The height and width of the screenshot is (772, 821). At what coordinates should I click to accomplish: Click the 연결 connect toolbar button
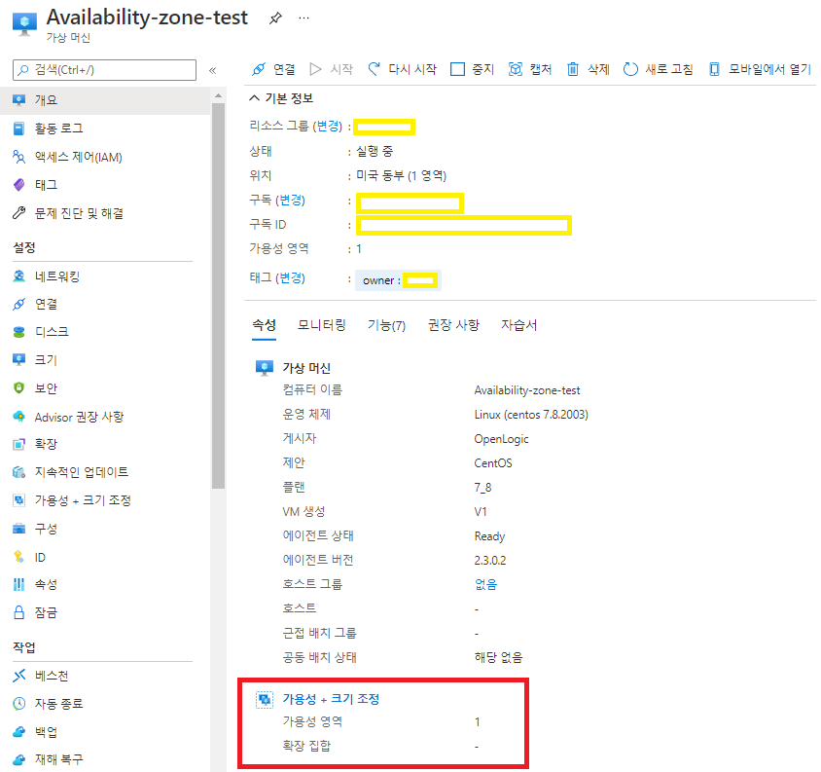point(273,69)
